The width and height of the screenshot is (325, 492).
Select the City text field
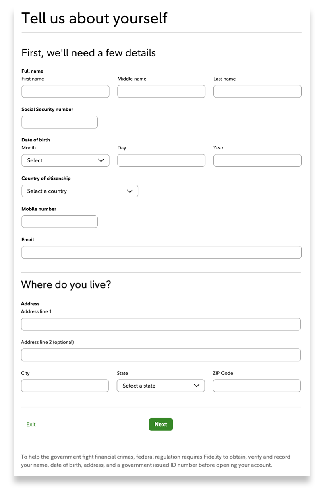pyautogui.click(x=65, y=386)
